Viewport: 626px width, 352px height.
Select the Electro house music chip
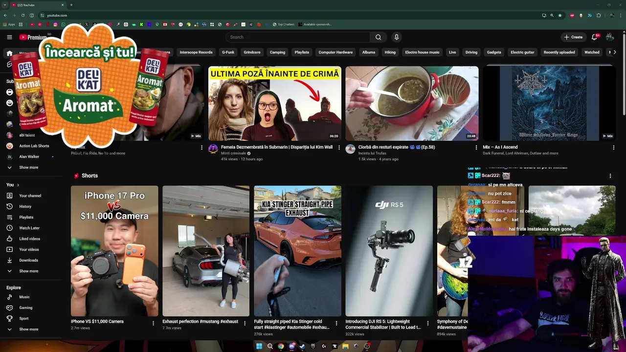click(422, 52)
